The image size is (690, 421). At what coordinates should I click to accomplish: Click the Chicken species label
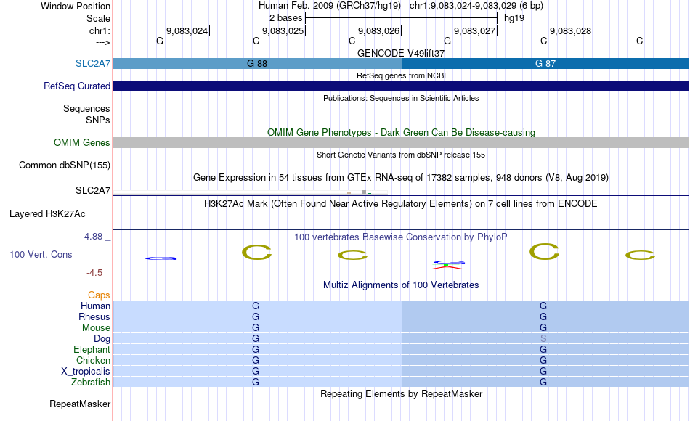coord(93,360)
